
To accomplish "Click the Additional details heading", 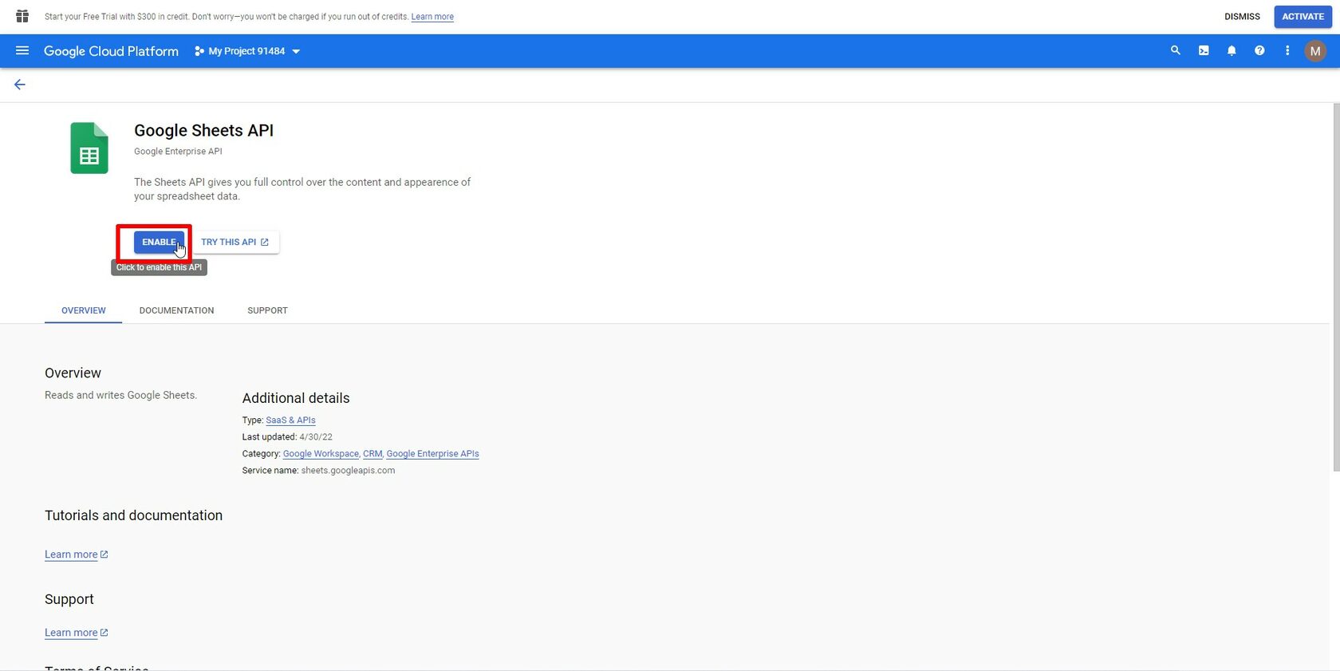I will tap(296, 398).
